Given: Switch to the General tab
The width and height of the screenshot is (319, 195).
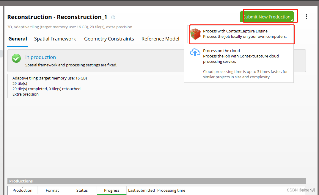Looking at the screenshot, I should pos(18,39).
